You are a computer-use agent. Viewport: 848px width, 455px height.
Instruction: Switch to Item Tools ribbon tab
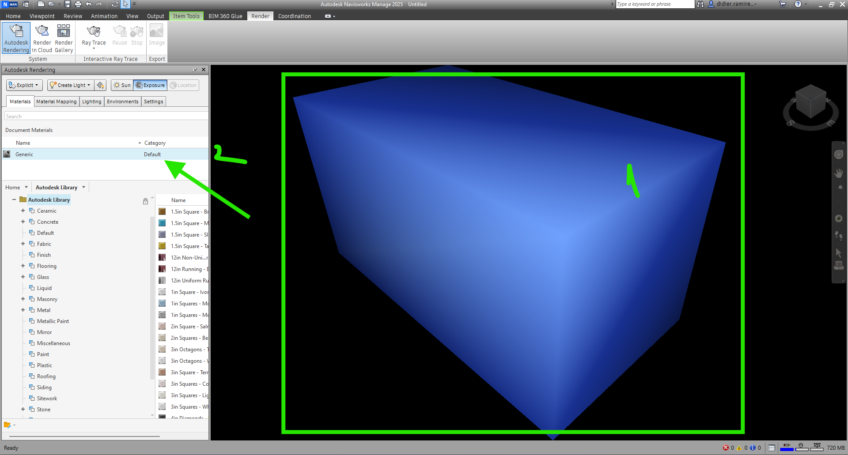tap(186, 16)
